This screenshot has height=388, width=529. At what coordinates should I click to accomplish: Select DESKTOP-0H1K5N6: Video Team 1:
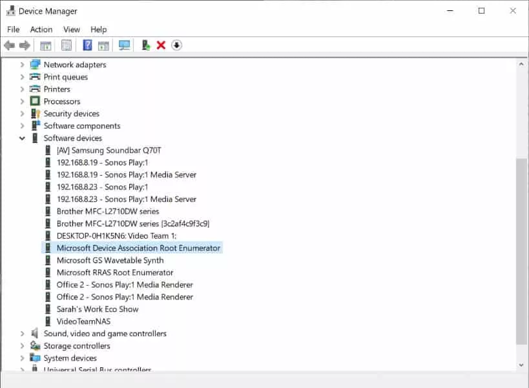tap(116, 235)
